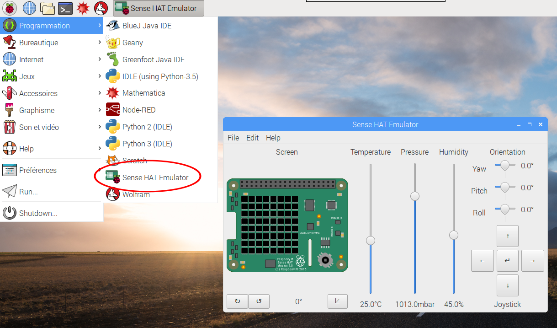Click the Joystick label
This screenshot has height=328, width=557.
point(507,304)
